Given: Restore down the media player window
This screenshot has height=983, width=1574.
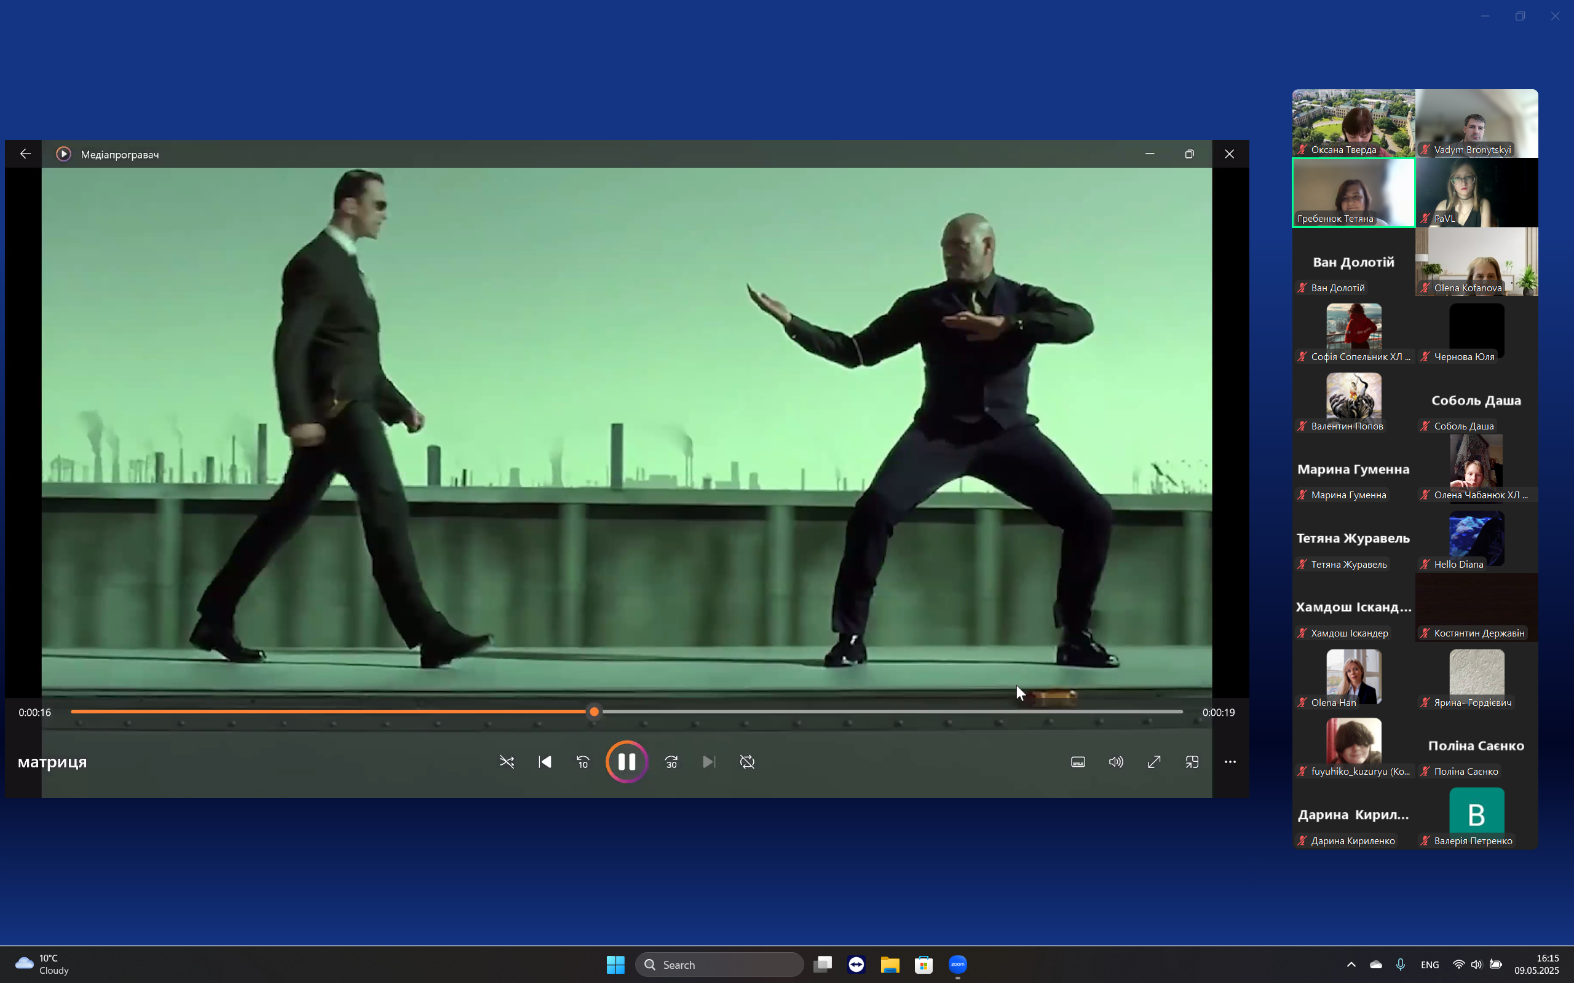Looking at the screenshot, I should pos(1190,154).
